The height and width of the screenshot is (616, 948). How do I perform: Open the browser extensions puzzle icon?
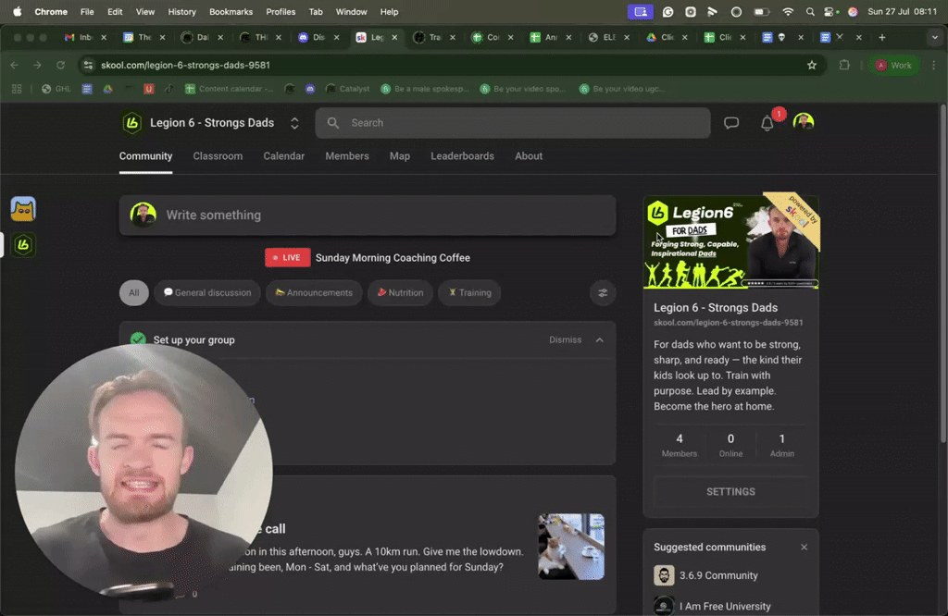point(844,66)
